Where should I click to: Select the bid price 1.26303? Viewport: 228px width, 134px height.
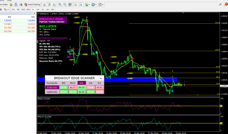(x=8, y=21)
